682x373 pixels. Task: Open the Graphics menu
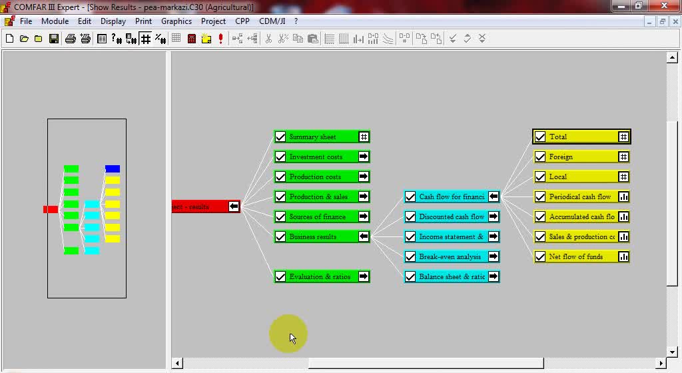tap(176, 21)
